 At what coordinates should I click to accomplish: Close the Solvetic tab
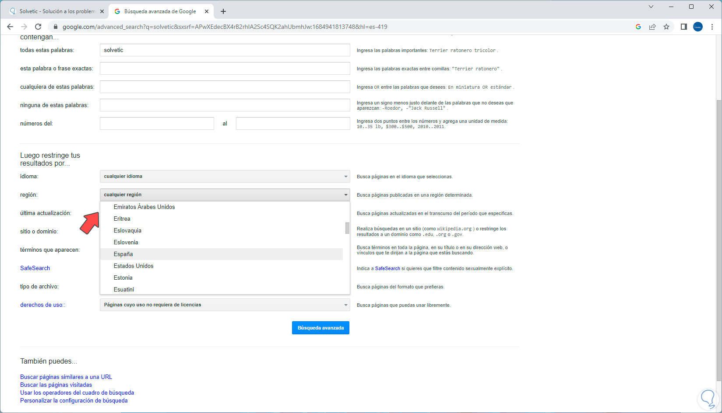(x=102, y=11)
